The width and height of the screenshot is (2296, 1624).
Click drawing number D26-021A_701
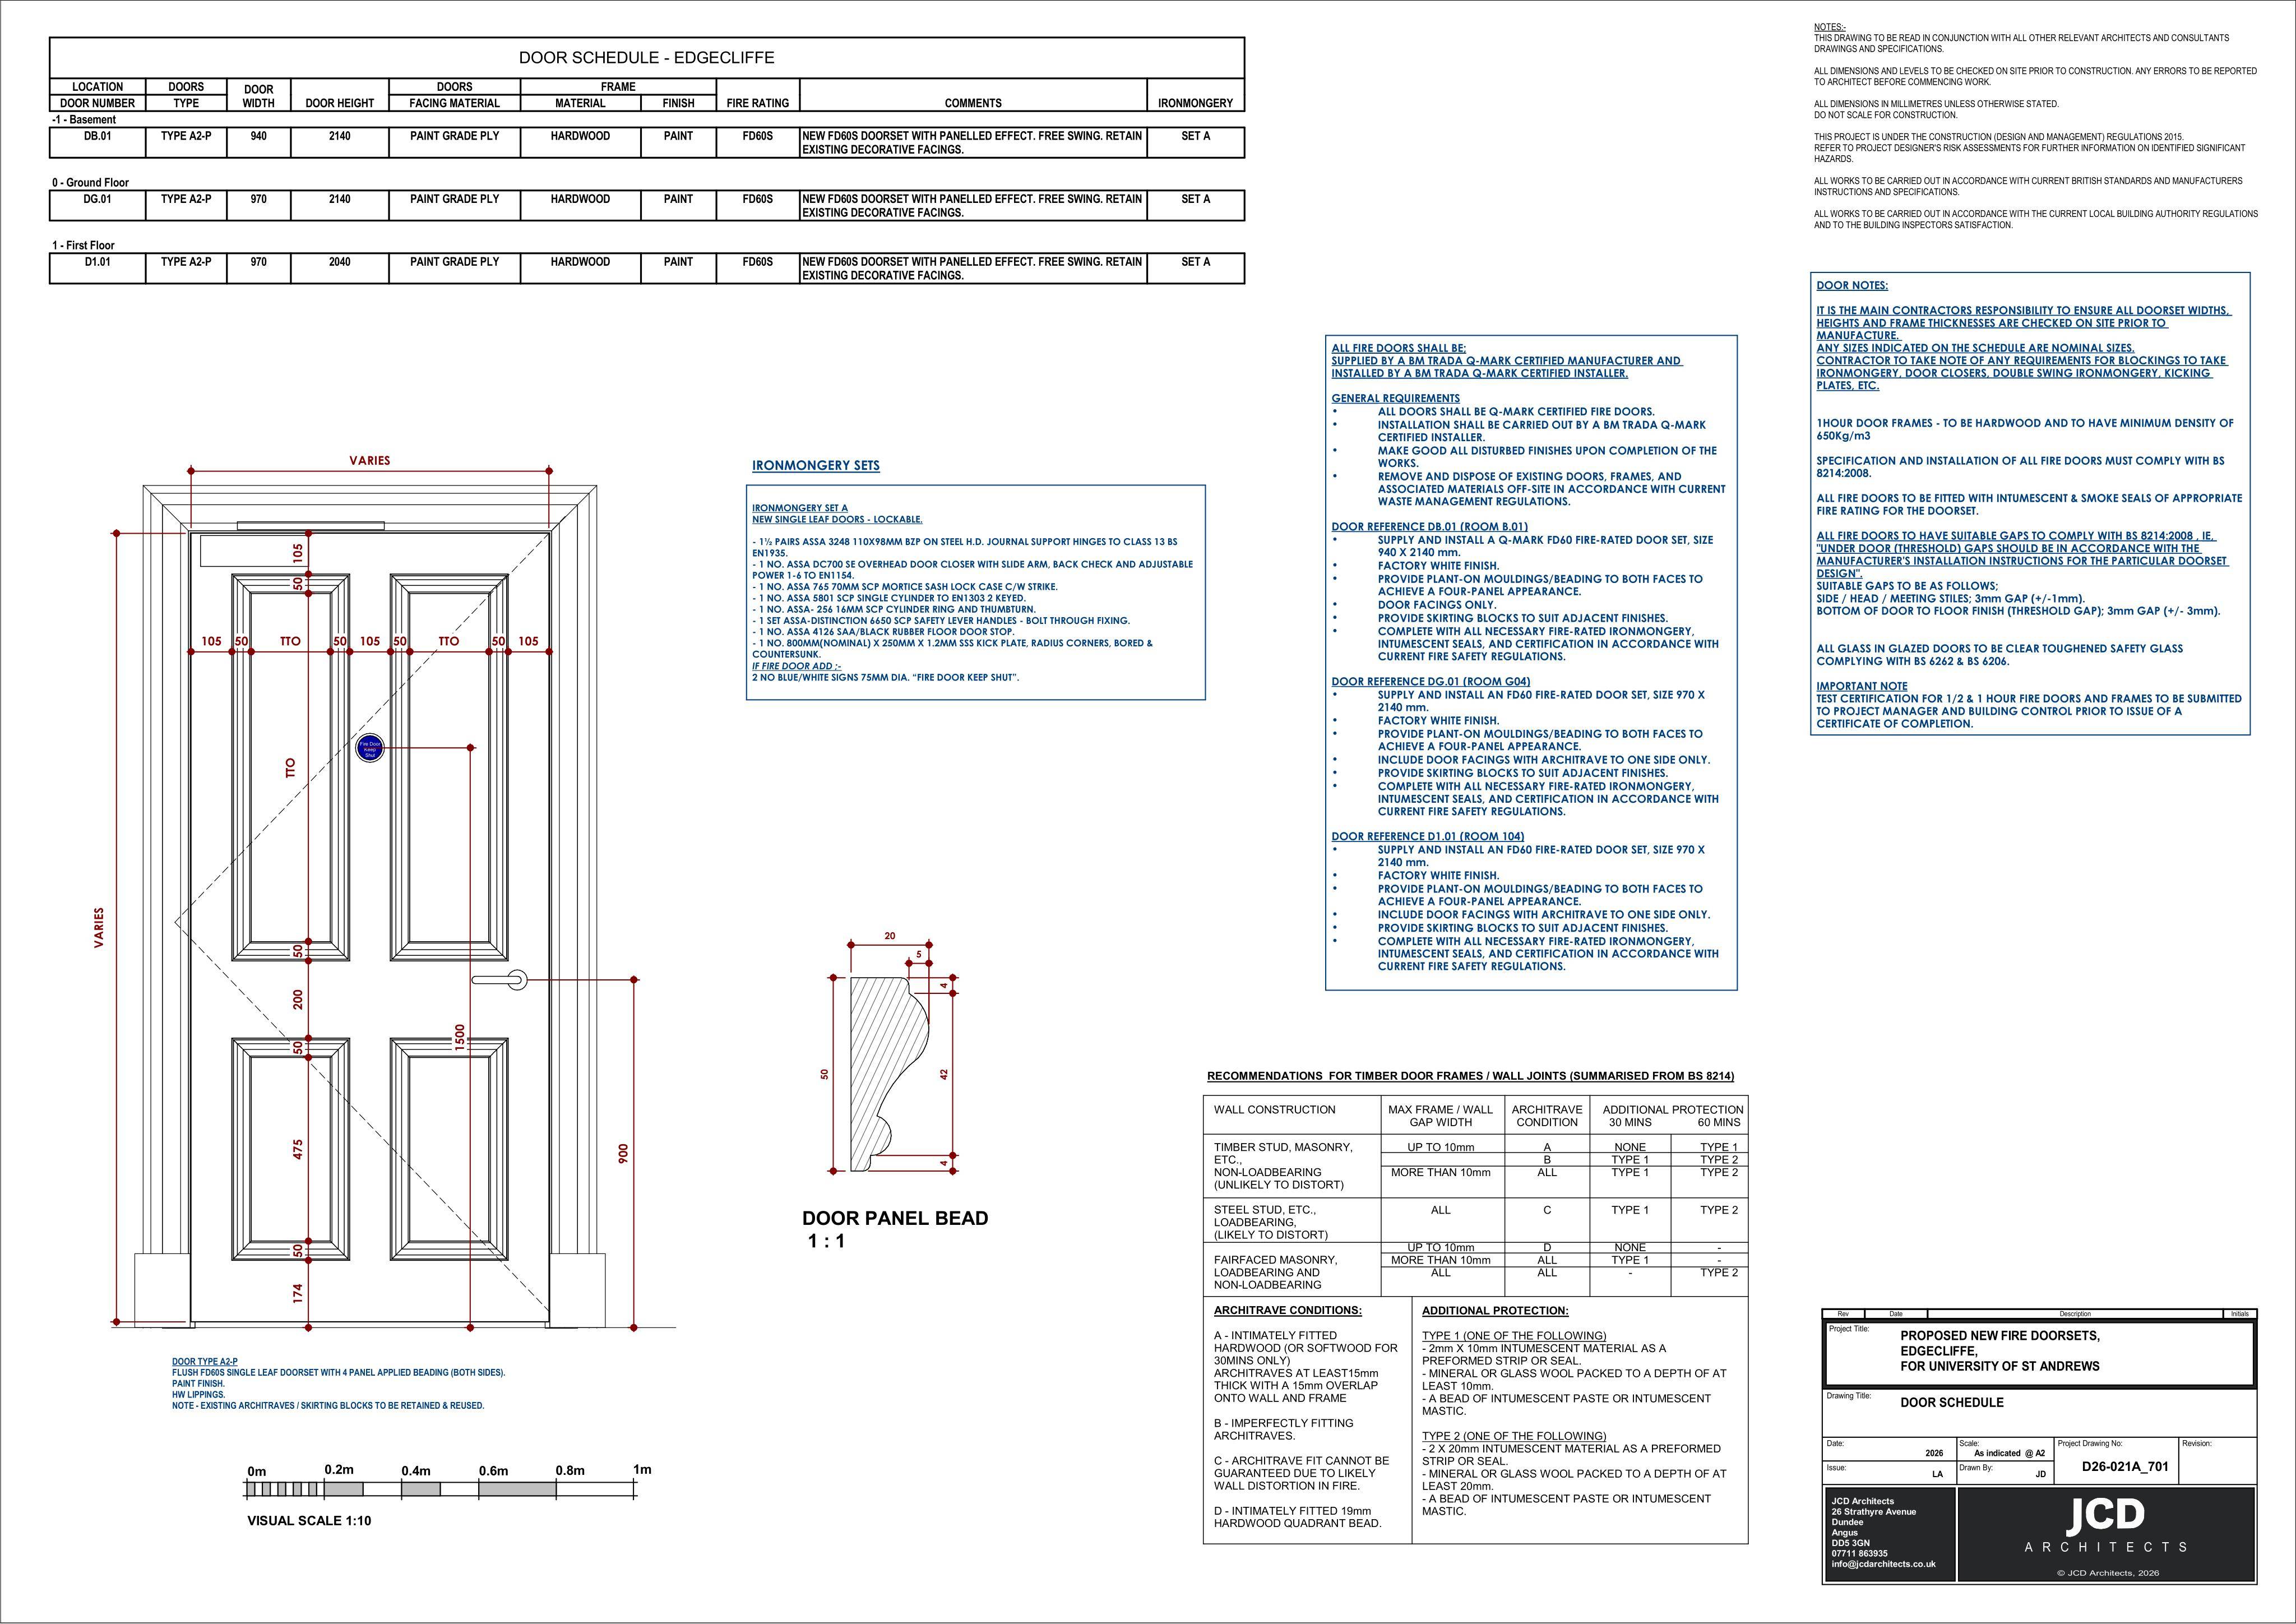pos(2125,1467)
